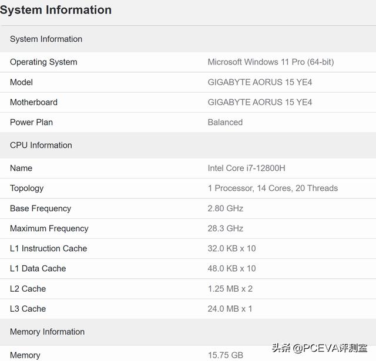Click the 'L1 Data Cache' label
The image size is (376, 361).
(x=38, y=268)
